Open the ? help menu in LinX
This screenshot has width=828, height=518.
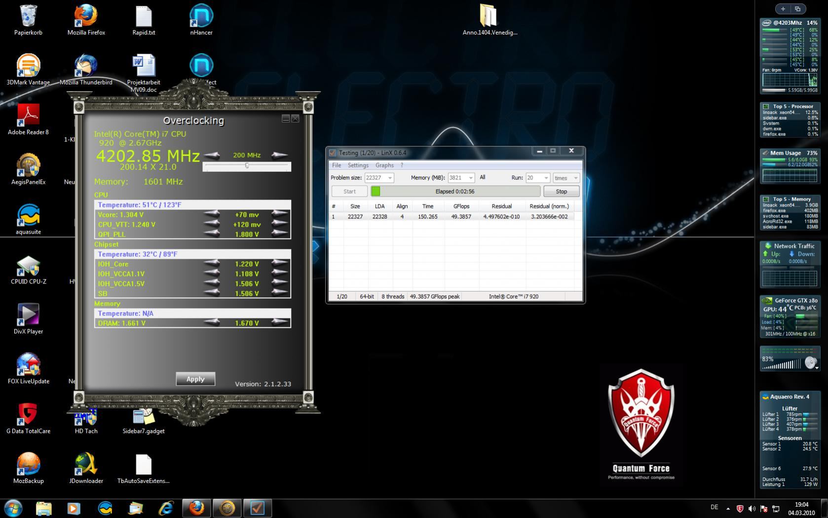(402, 165)
